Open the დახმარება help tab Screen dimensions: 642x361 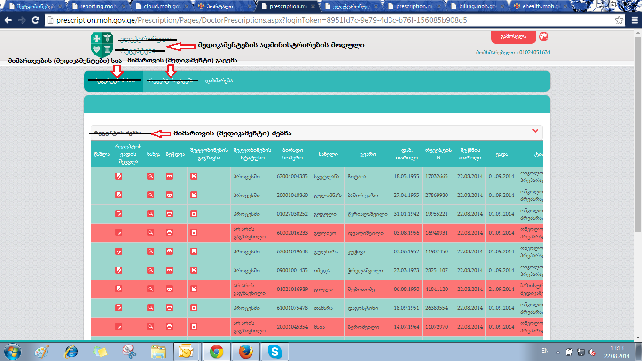219,81
